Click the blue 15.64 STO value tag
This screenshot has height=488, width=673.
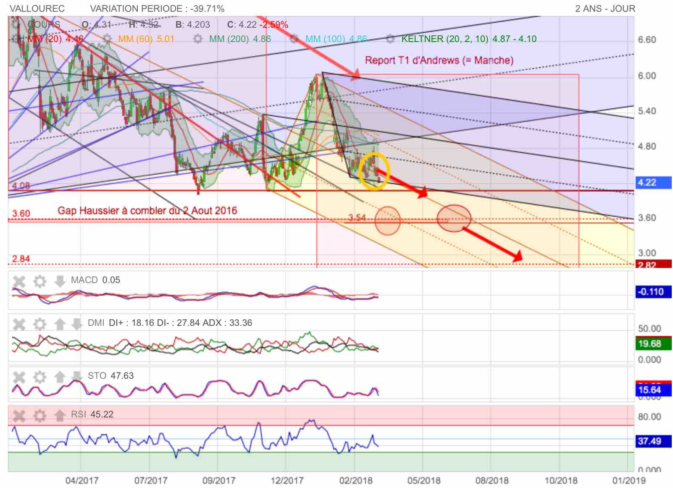click(653, 390)
